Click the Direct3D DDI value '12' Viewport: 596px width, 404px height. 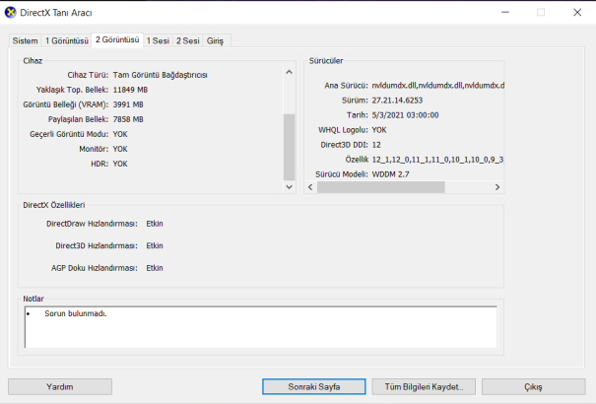[x=376, y=145]
